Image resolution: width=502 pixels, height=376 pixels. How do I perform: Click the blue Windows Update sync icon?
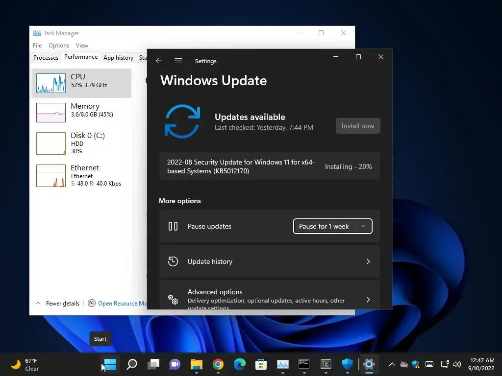tap(182, 121)
